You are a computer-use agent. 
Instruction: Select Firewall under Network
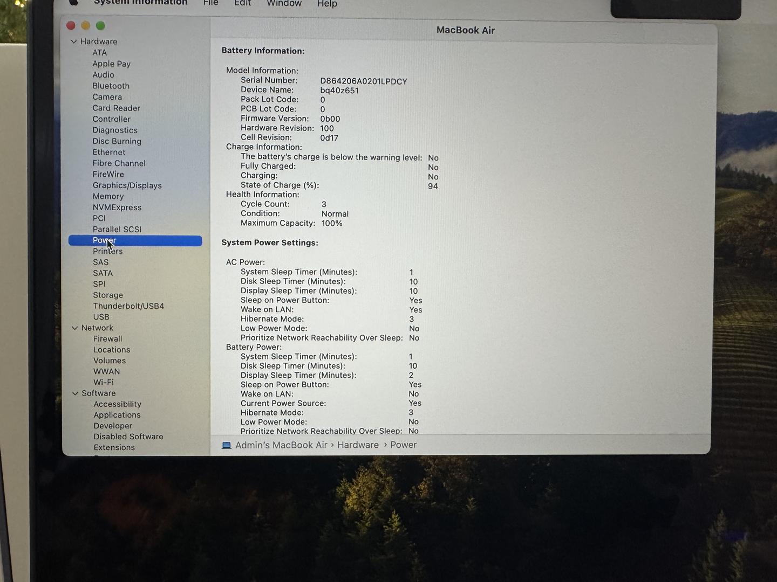point(108,339)
